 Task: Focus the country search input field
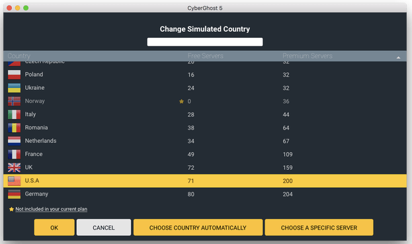pos(205,42)
